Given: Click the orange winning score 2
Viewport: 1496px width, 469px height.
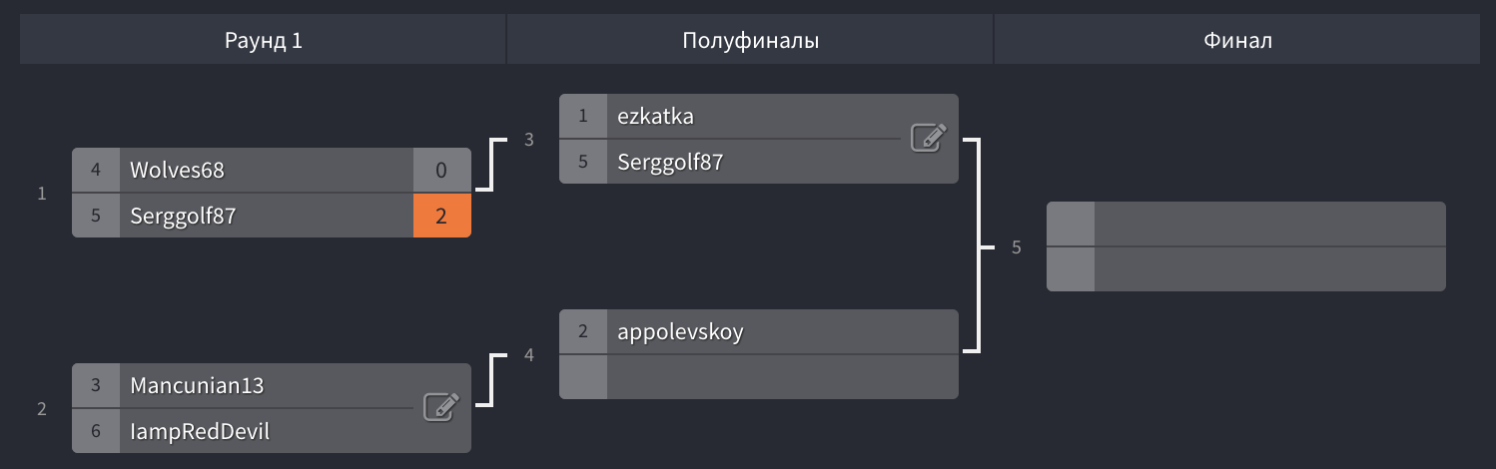Looking at the screenshot, I should [441, 216].
